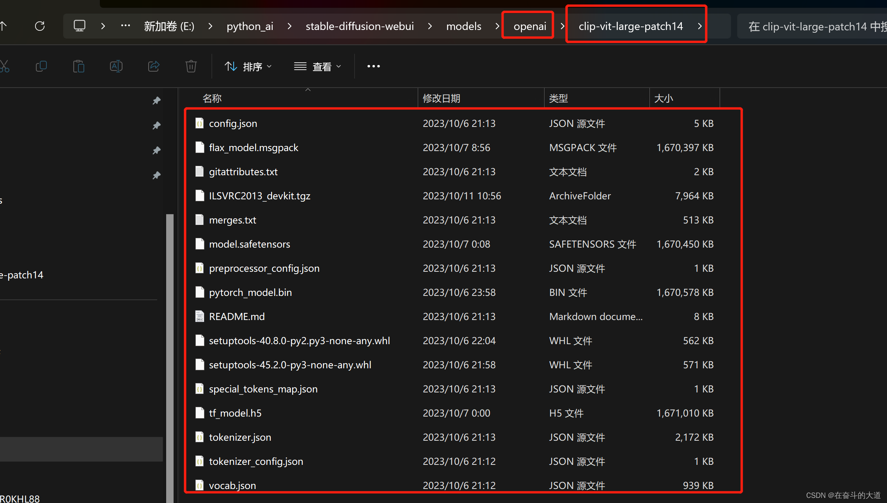The image size is (887, 503).
Task: Navigate to openai breadcrumb folder
Action: [x=529, y=26]
